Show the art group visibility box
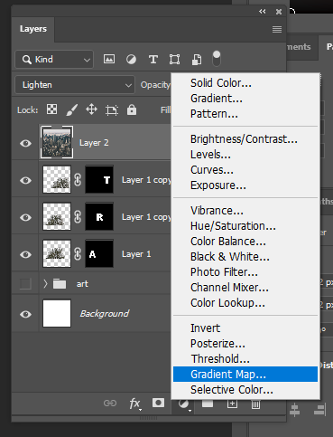Viewport: 333px width, 437px height. click(x=25, y=283)
